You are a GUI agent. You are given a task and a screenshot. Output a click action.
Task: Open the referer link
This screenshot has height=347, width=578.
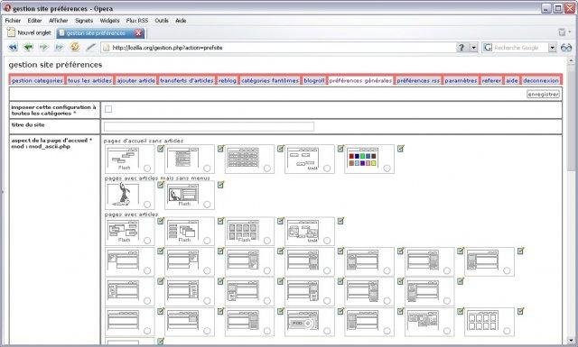coord(491,80)
